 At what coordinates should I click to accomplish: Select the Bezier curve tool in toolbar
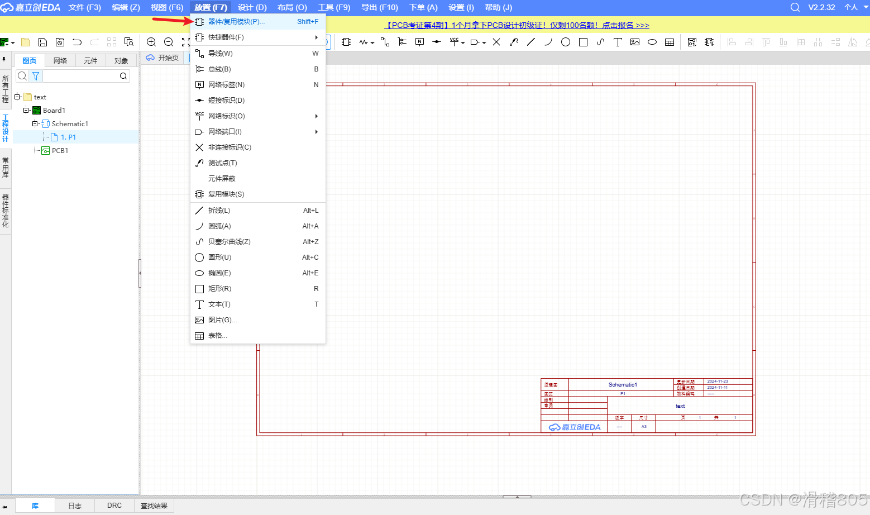(x=600, y=42)
